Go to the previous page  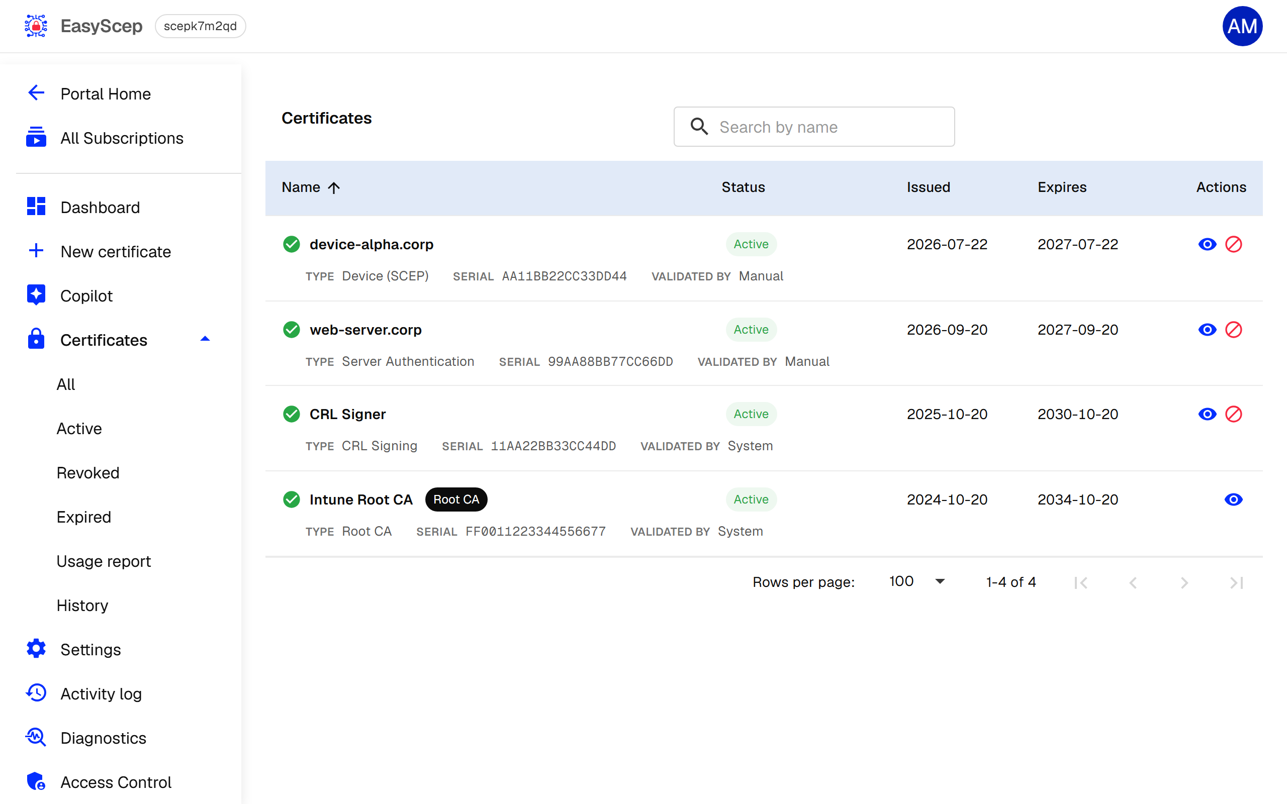pos(1133,583)
